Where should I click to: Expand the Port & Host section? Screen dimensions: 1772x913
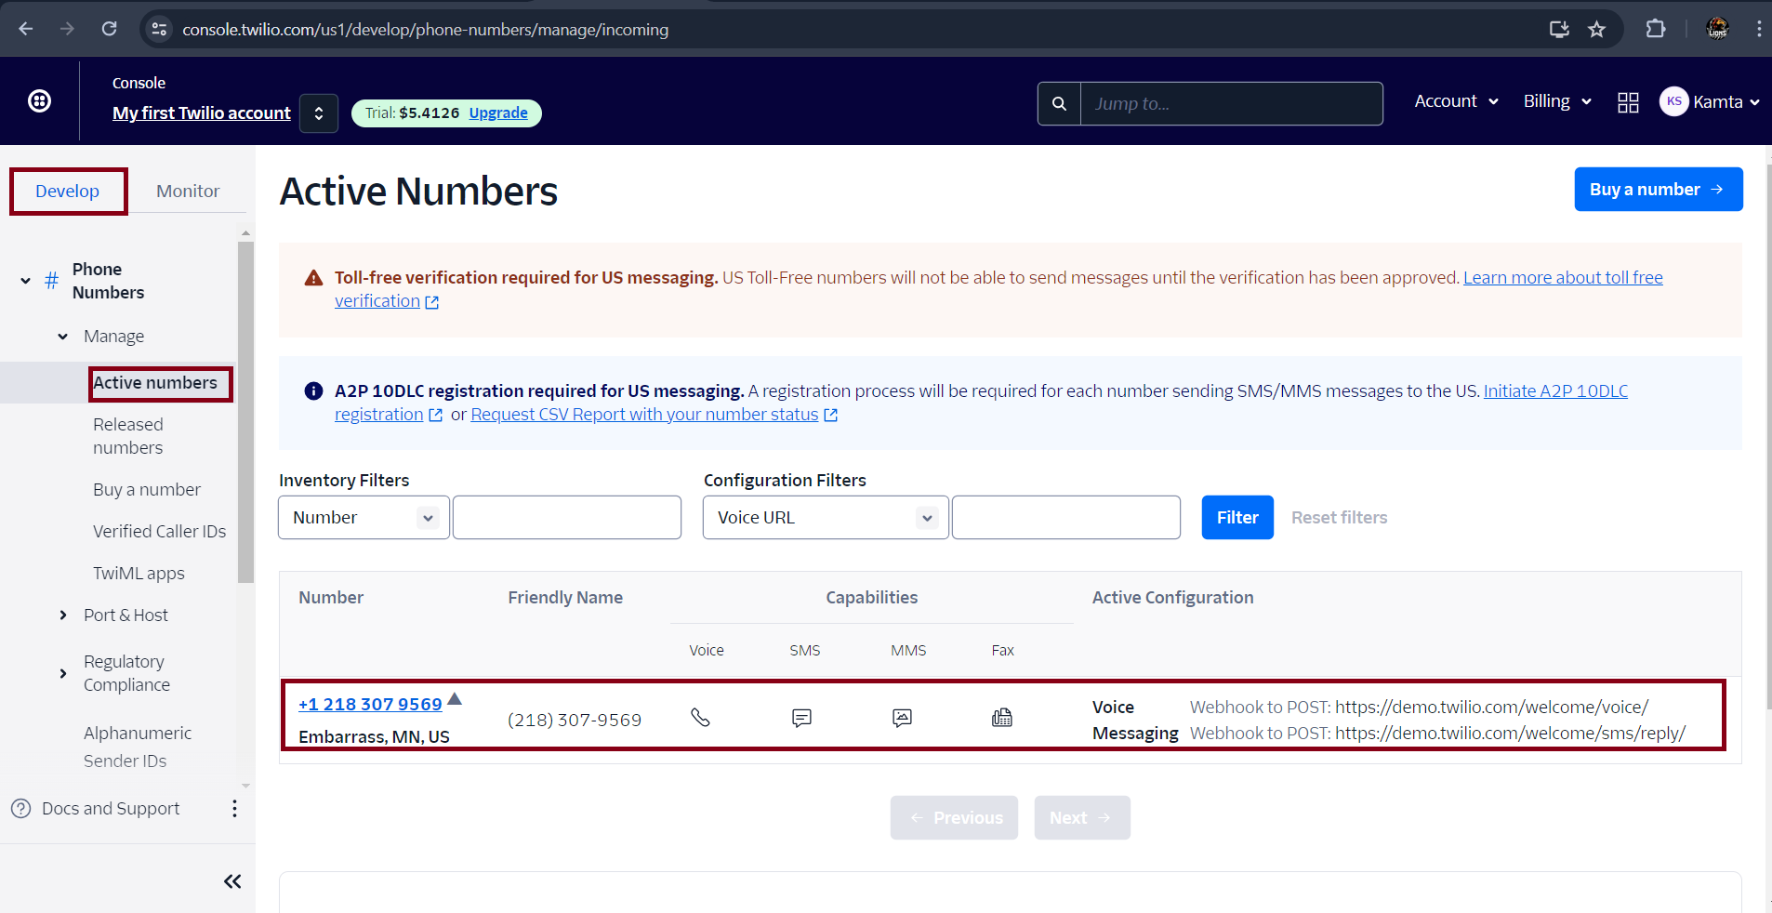[125, 615]
